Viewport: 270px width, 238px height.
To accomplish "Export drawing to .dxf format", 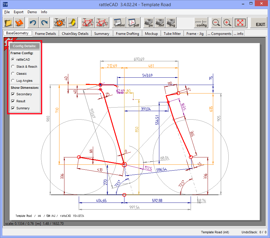I will click(160, 23).
